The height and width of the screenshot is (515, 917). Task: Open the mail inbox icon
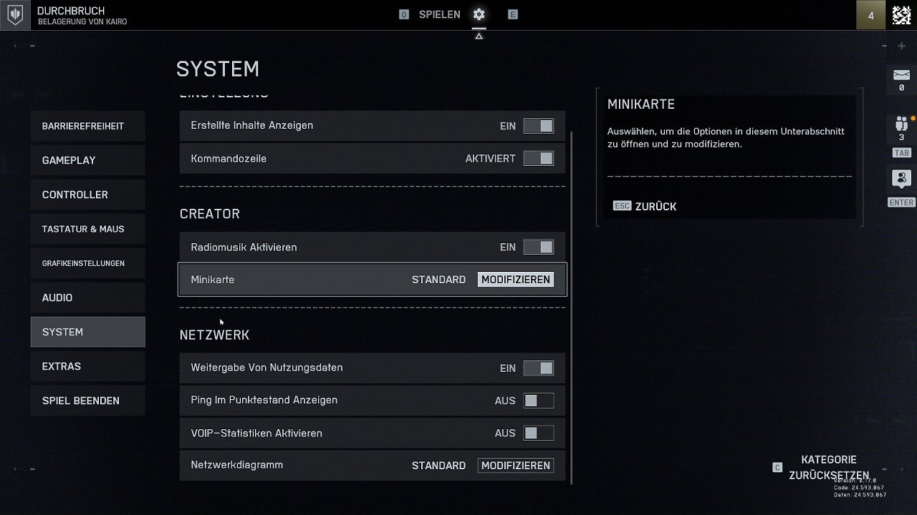pyautogui.click(x=901, y=75)
